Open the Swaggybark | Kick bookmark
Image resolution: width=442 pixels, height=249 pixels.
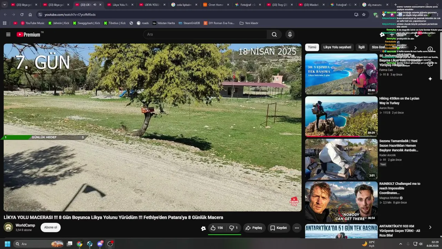pos(86,23)
